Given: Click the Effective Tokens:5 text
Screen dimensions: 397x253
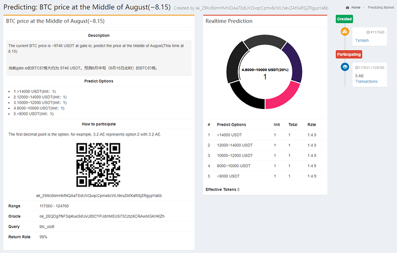Looking at the screenshot, I should (223, 190).
